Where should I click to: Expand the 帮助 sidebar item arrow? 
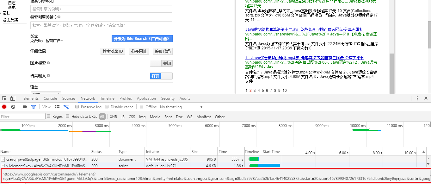coord(1,13)
